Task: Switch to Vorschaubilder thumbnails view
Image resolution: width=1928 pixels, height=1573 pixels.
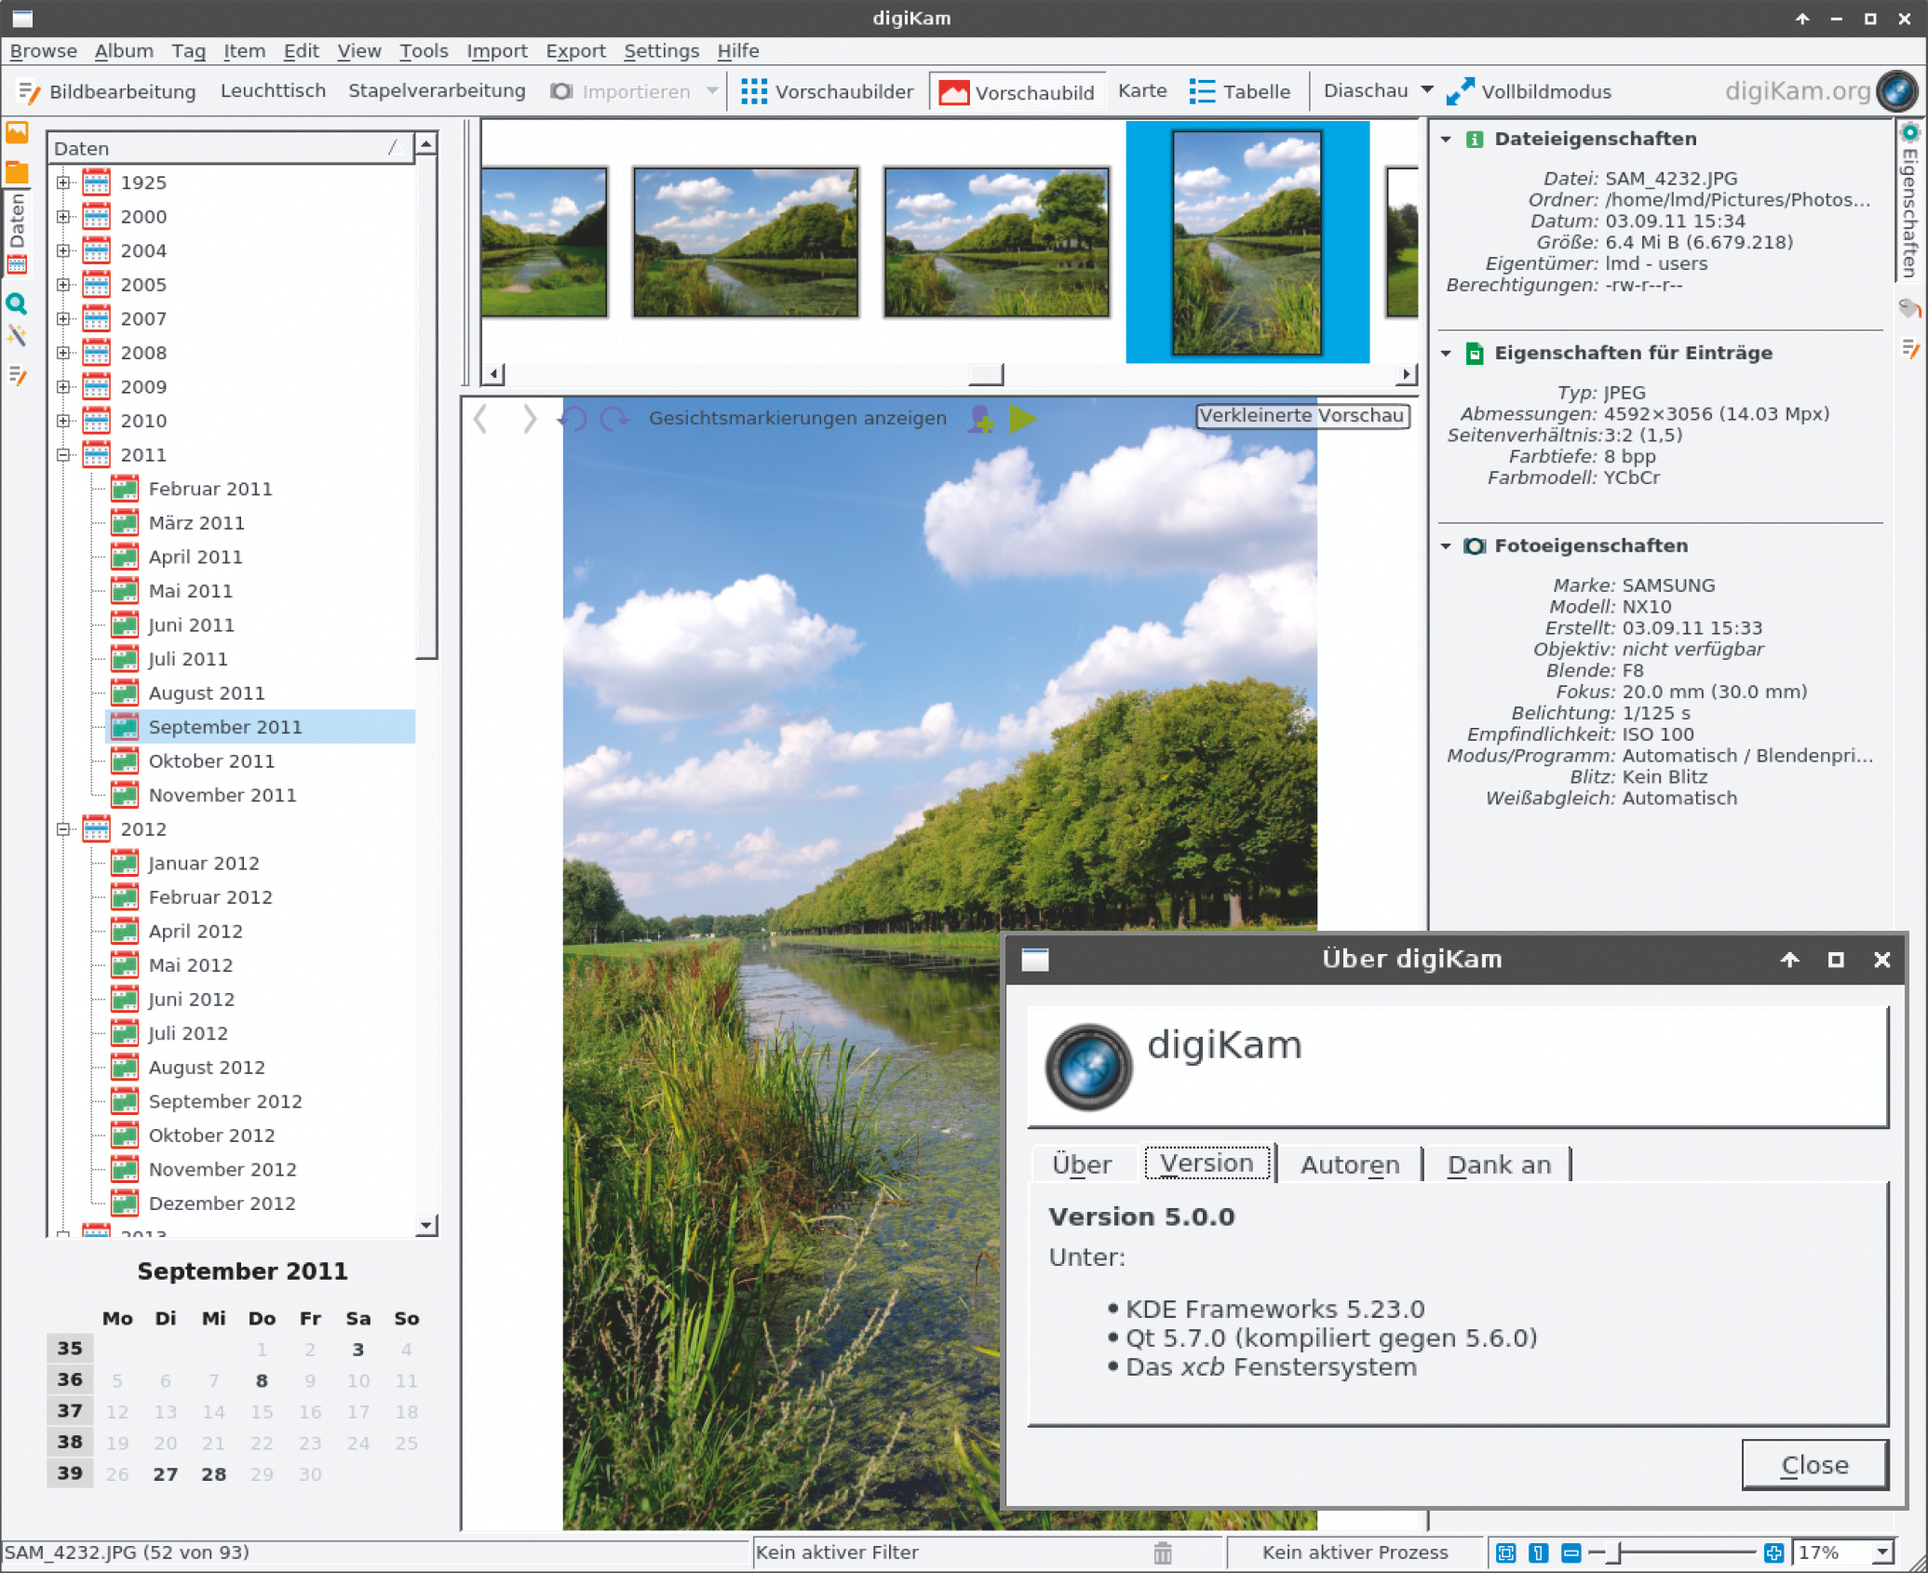Action: [x=827, y=92]
